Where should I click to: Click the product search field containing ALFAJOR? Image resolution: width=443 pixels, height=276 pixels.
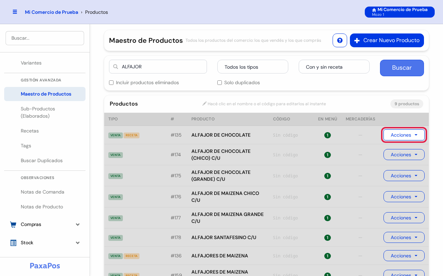click(158, 67)
